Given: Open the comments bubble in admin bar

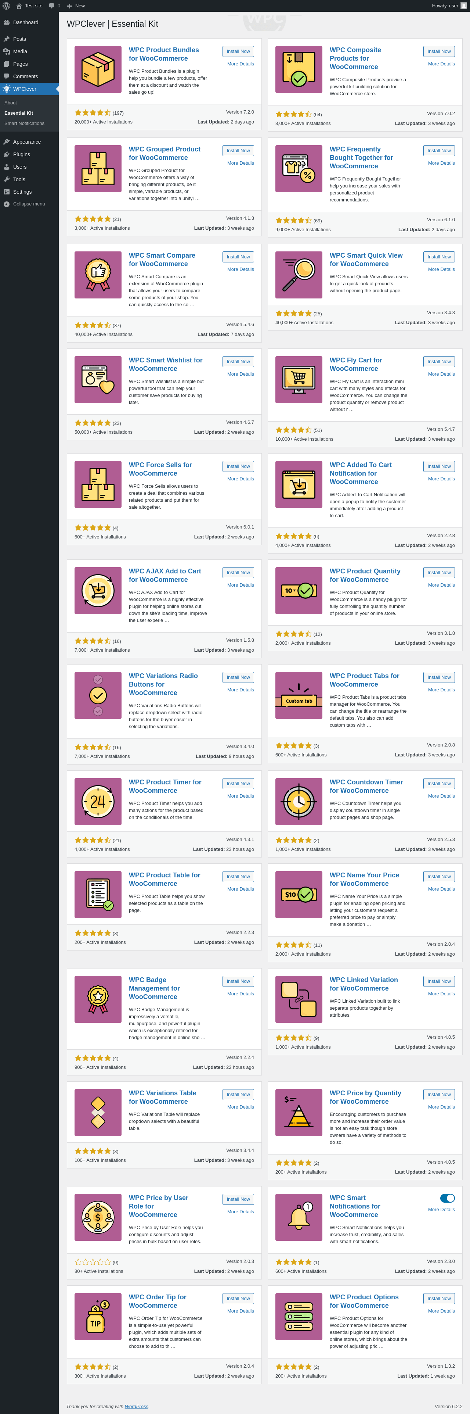Looking at the screenshot, I should tap(54, 6).
